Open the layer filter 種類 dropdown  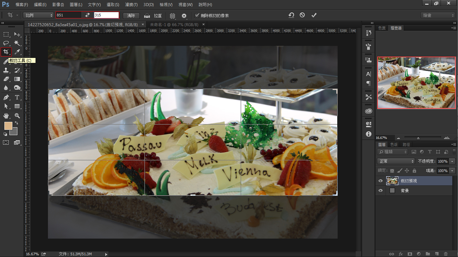point(392,152)
